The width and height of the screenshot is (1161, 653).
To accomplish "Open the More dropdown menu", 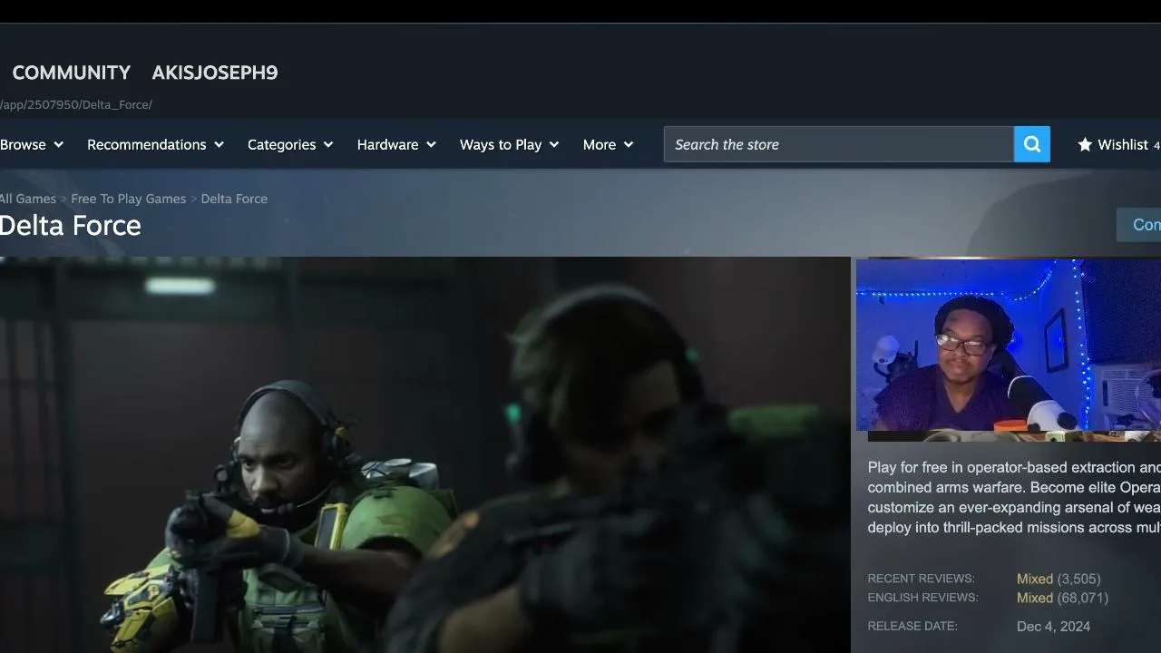I will [x=608, y=144].
